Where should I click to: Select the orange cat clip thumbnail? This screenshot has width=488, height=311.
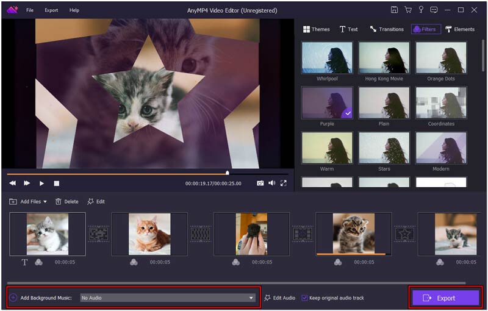pos(149,234)
